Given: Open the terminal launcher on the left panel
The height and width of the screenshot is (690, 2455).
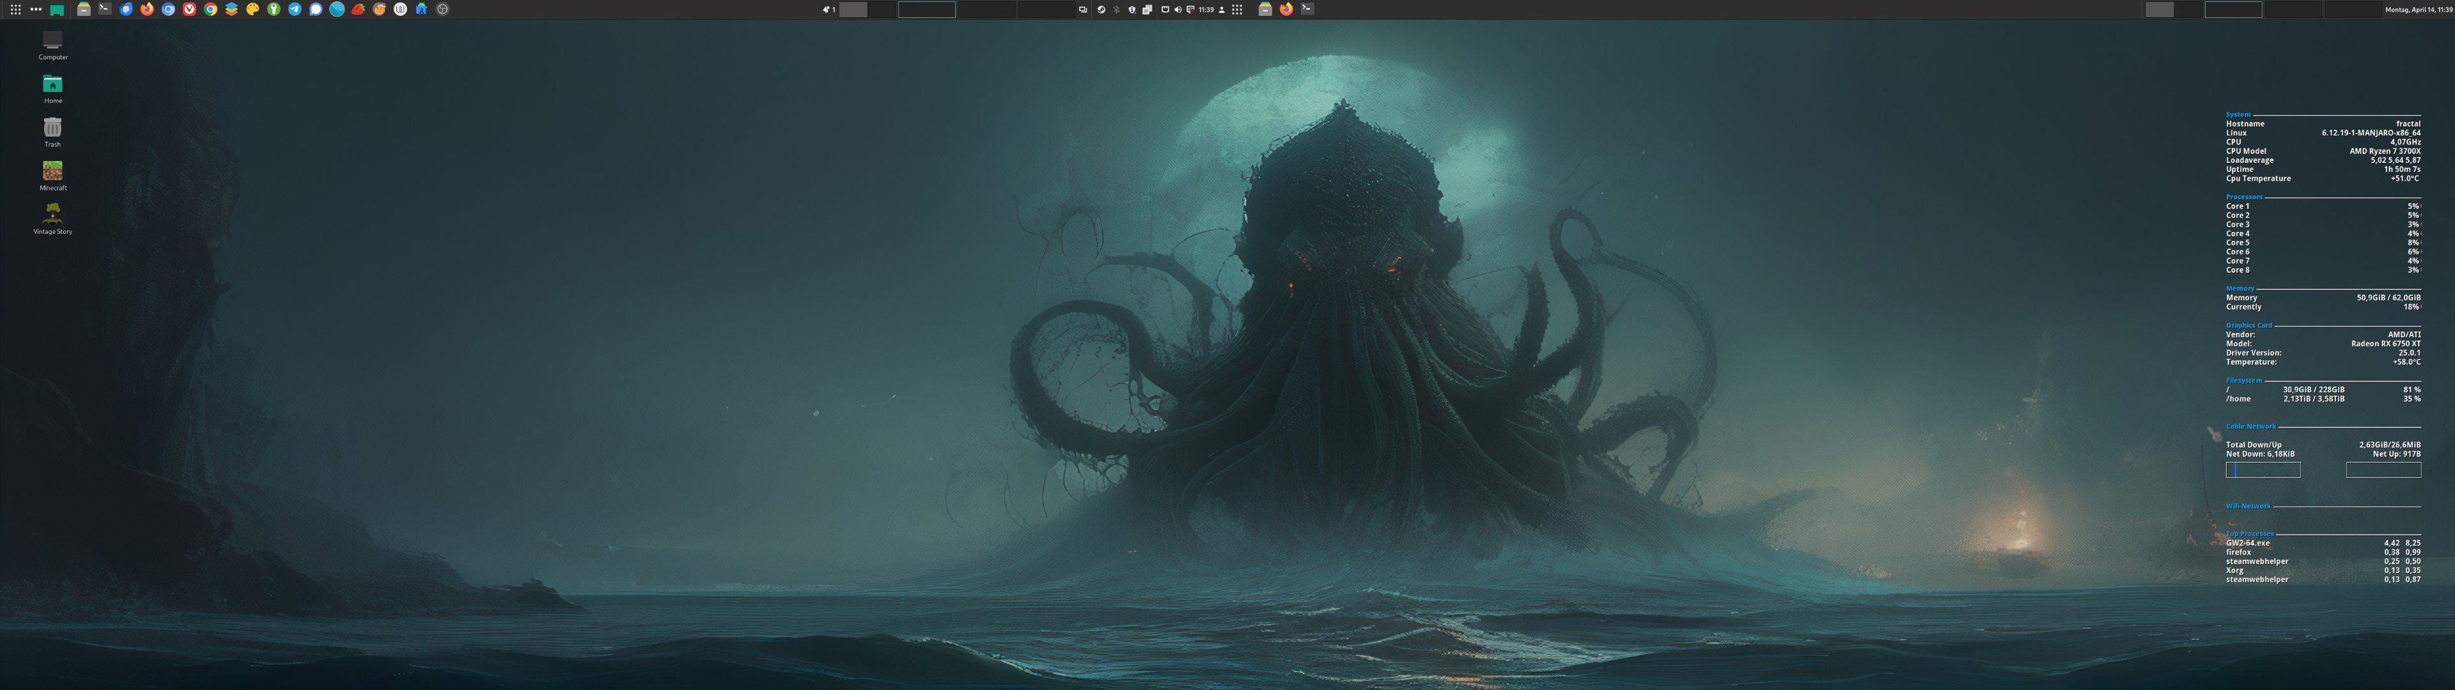Looking at the screenshot, I should click(x=105, y=8).
